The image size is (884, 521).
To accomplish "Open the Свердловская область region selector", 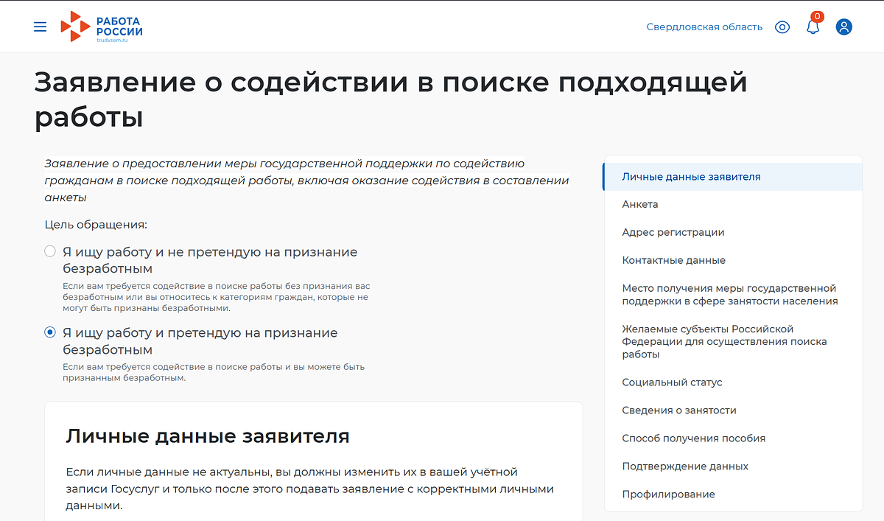I will coord(704,27).
